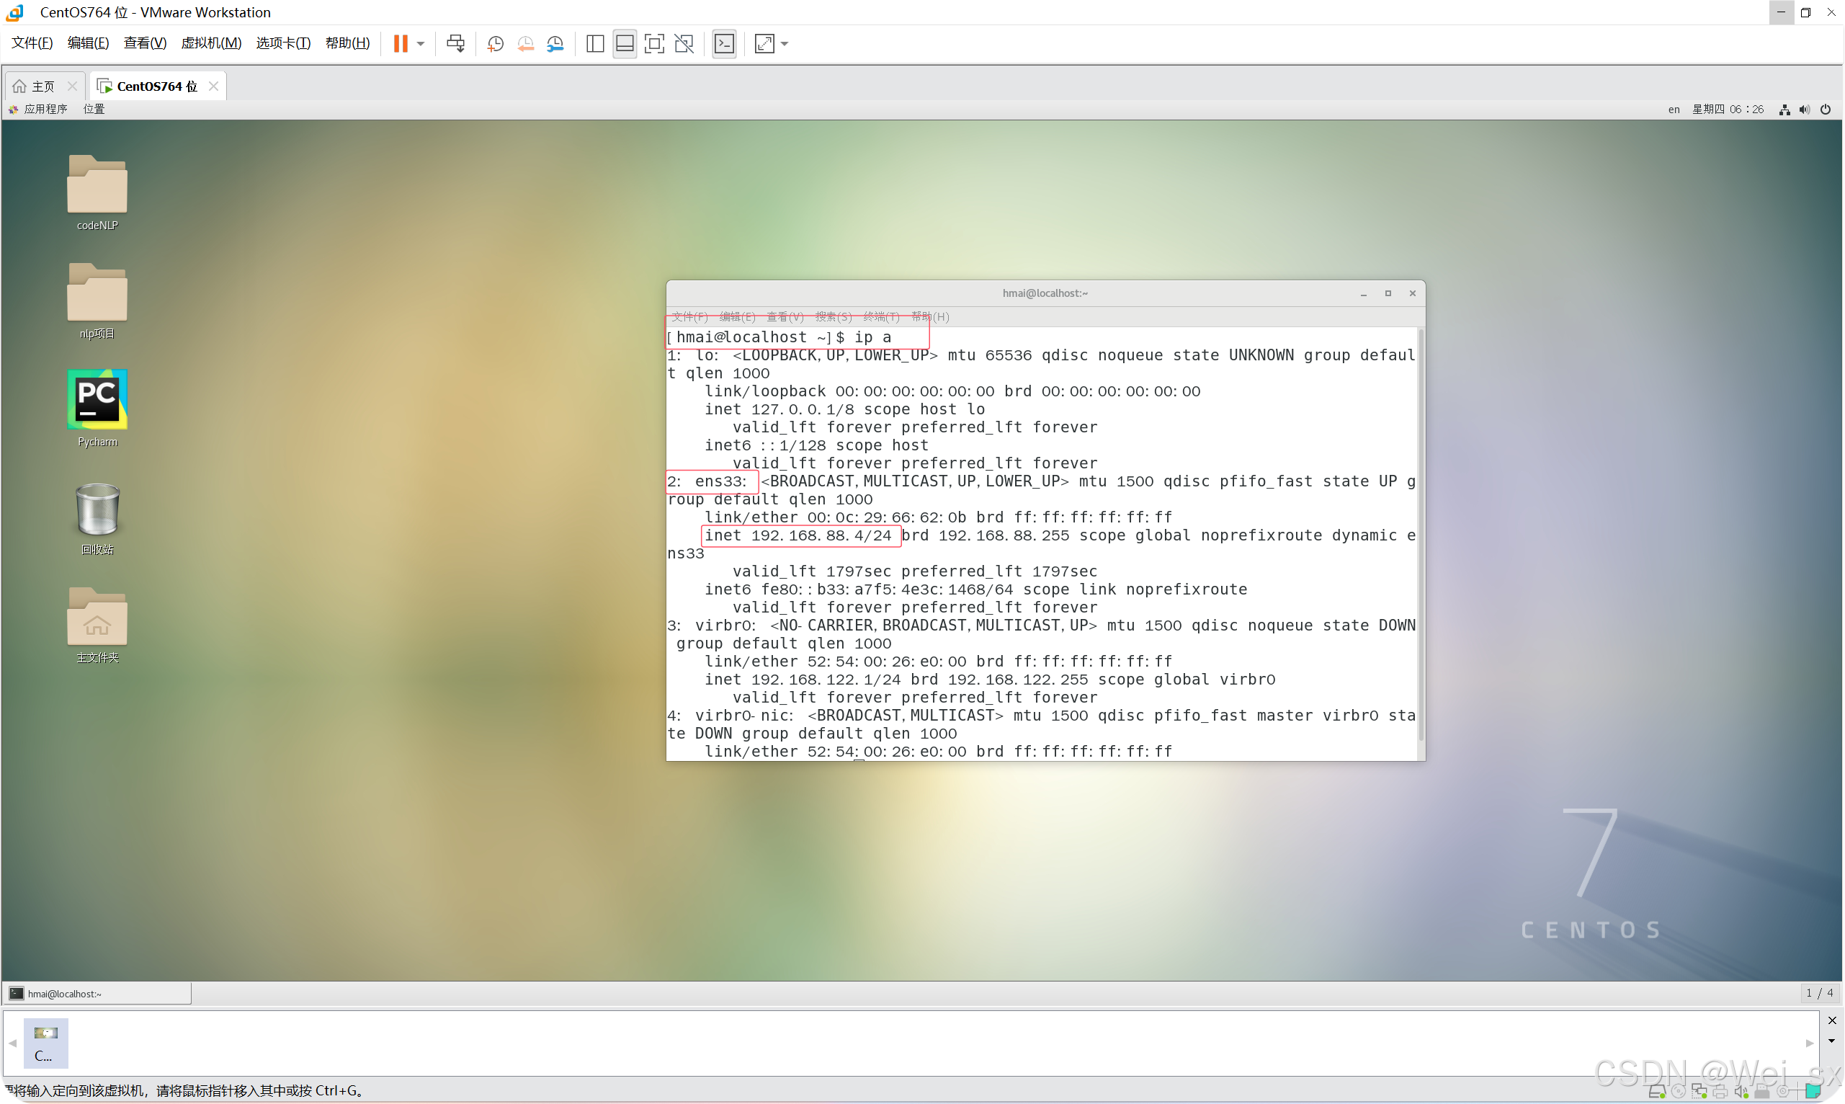Open the 虚拟机(M) menu
Screen dimensions: 1845x1104
pyautogui.click(x=211, y=43)
